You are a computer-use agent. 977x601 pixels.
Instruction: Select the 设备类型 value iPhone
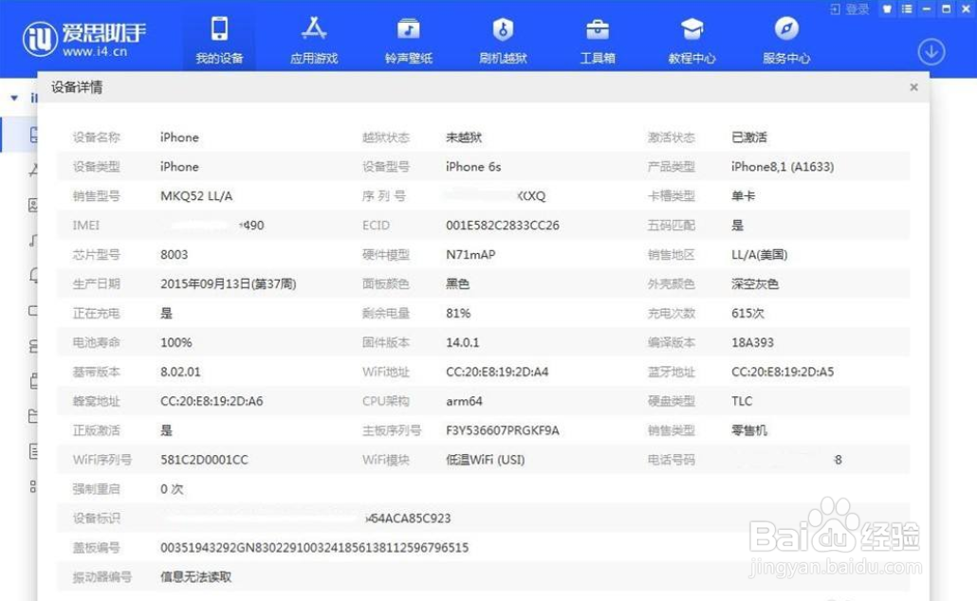point(179,167)
